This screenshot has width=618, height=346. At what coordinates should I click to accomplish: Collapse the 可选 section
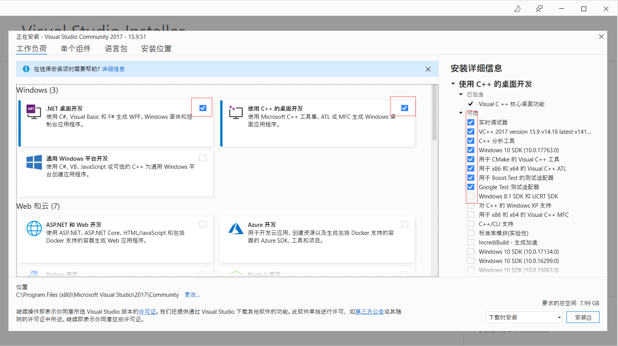pos(461,113)
